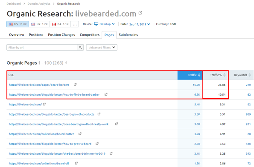254x167 pixels.
Task: Click the 6.9K traffic value
Action: pos(197,94)
